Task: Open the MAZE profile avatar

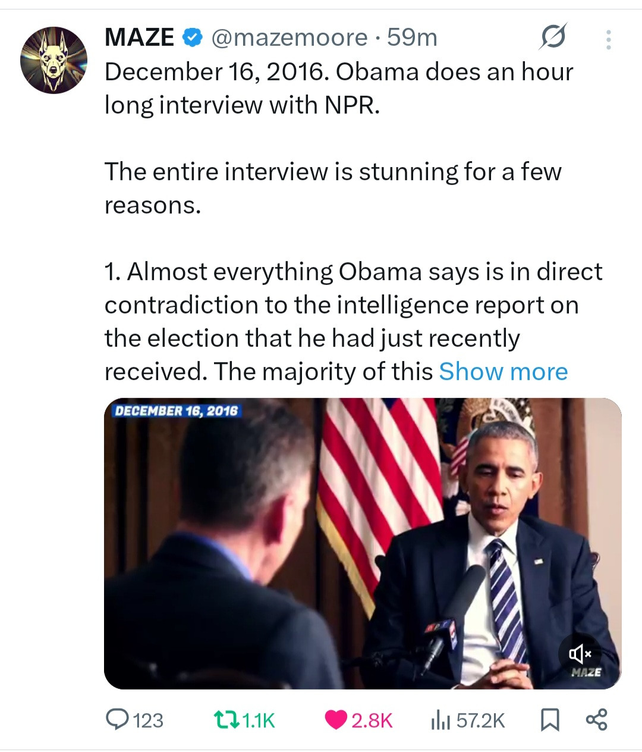Action: [x=53, y=60]
